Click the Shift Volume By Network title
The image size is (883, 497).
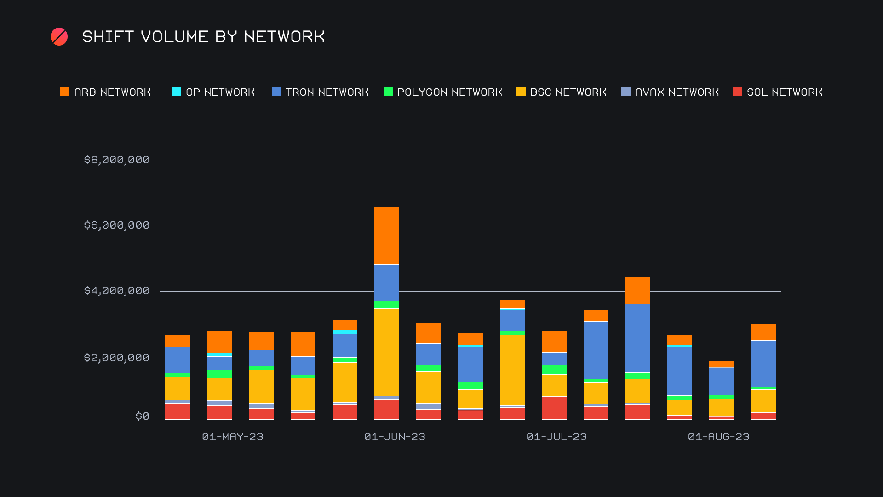click(x=203, y=37)
